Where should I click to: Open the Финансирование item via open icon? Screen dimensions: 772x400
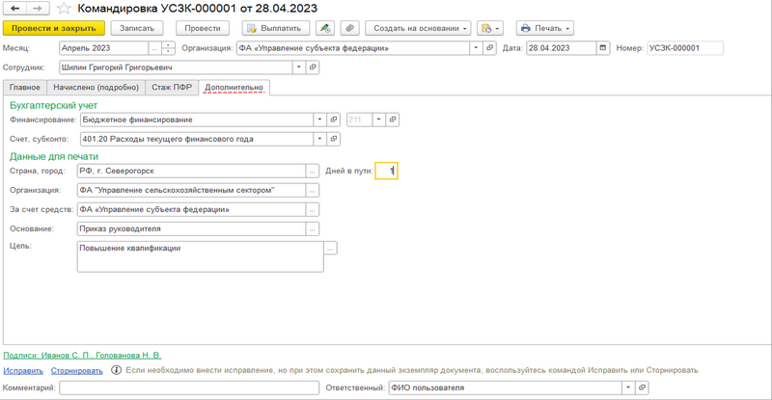(x=335, y=120)
